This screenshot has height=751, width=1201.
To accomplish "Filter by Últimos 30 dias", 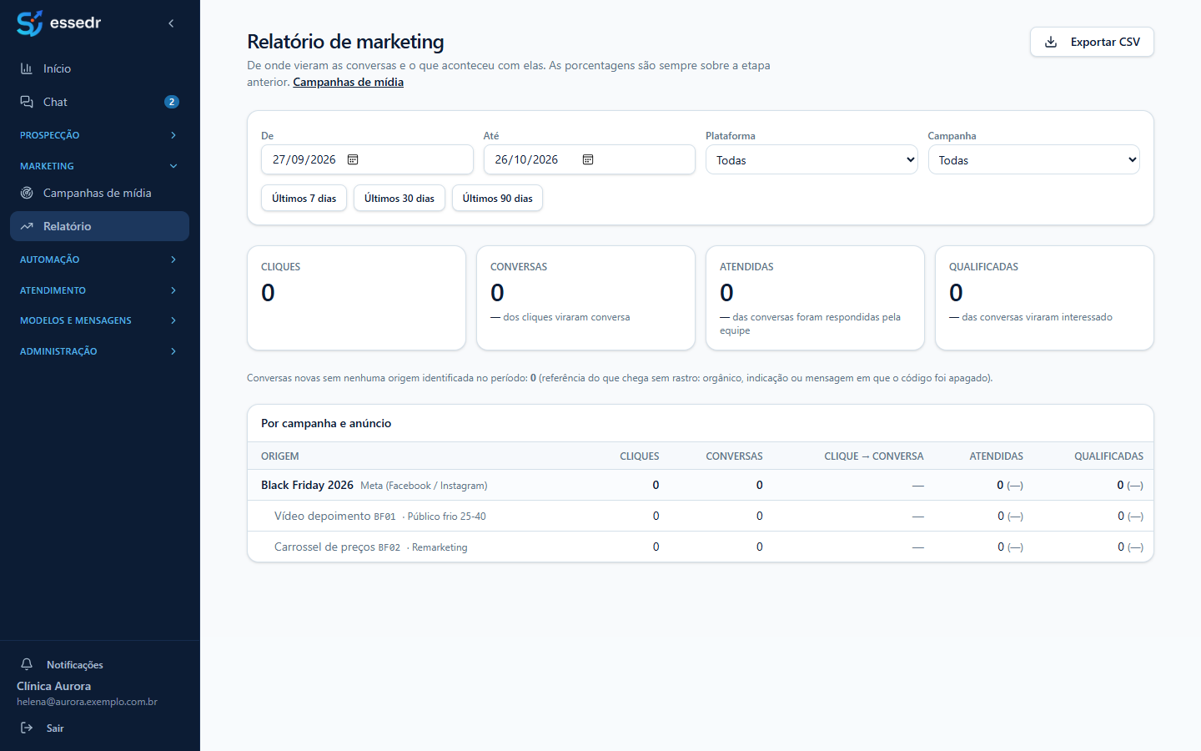I will [399, 198].
